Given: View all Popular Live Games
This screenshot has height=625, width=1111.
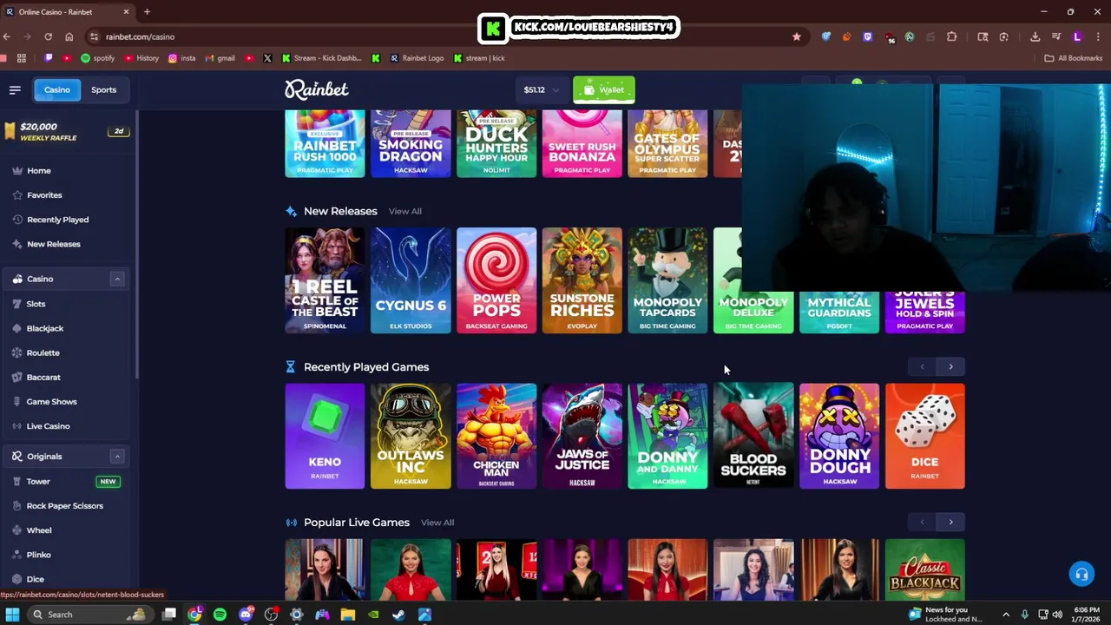Looking at the screenshot, I should (437, 523).
